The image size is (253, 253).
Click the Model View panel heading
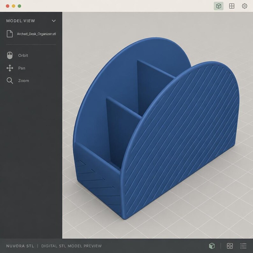click(21, 21)
